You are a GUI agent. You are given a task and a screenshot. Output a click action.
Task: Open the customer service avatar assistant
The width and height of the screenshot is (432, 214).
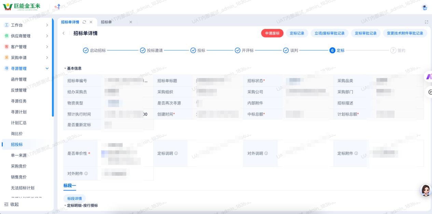426,190
